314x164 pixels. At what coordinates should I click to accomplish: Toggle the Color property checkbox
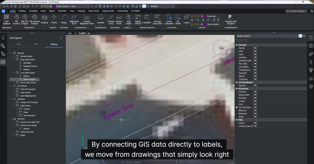[255, 51]
